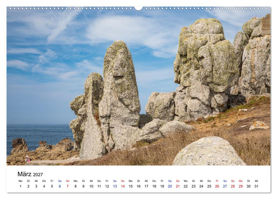
Task: Select Sunday the 14th
Action: pos(123,186)
